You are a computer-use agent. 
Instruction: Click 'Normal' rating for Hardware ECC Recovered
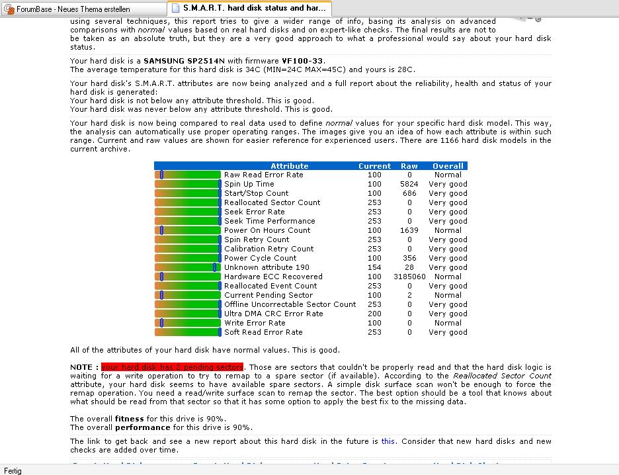click(x=448, y=277)
